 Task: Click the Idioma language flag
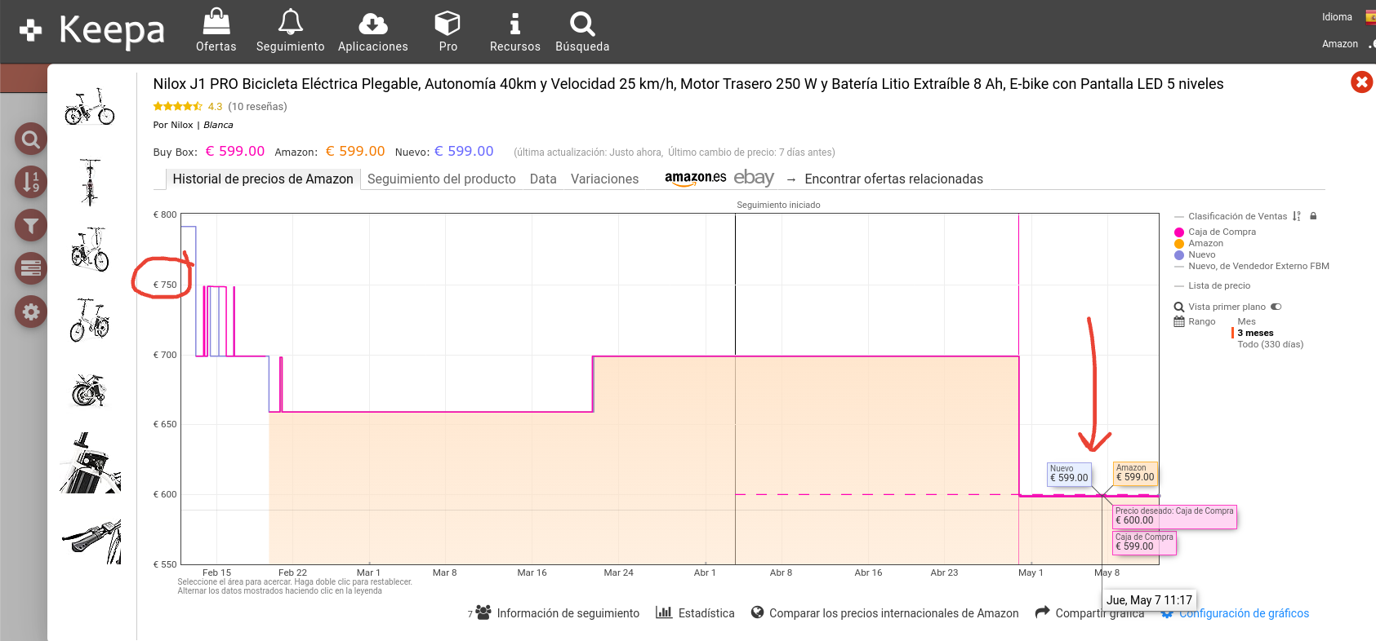click(x=1371, y=17)
